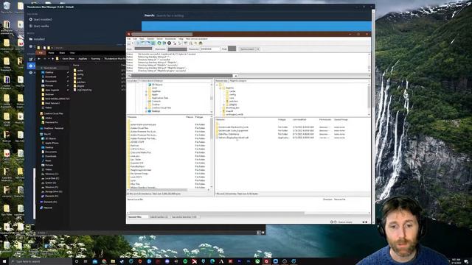Open directory listing filters icon in FileZilla

pos(186,43)
